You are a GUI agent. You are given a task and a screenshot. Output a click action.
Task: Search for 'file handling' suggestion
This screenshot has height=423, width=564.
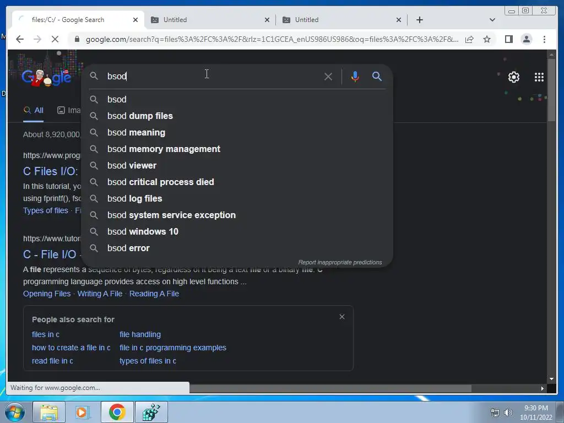click(140, 334)
